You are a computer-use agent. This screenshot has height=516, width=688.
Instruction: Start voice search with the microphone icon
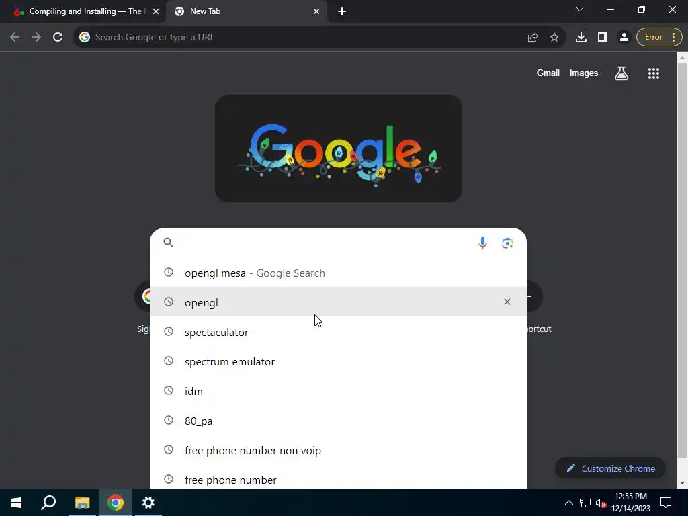pyautogui.click(x=482, y=243)
